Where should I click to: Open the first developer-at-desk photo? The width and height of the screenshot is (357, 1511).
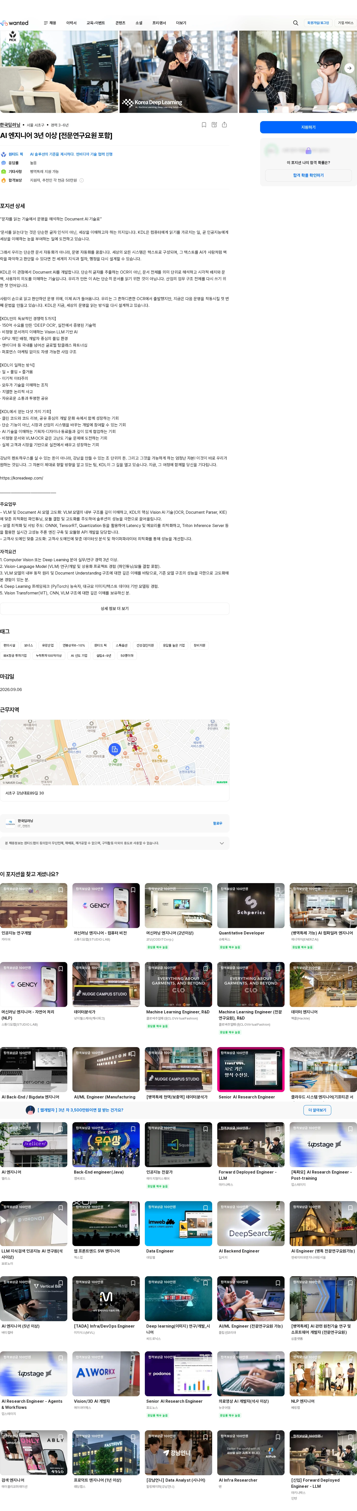tap(59, 72)
